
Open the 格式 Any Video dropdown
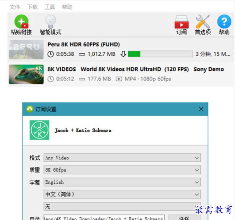(x=122, y=158)
